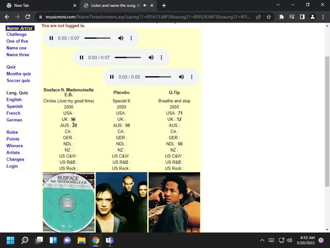Open the tab search dropdown
The height and width of the screenshot is (248, 330).
pos(278,5)
